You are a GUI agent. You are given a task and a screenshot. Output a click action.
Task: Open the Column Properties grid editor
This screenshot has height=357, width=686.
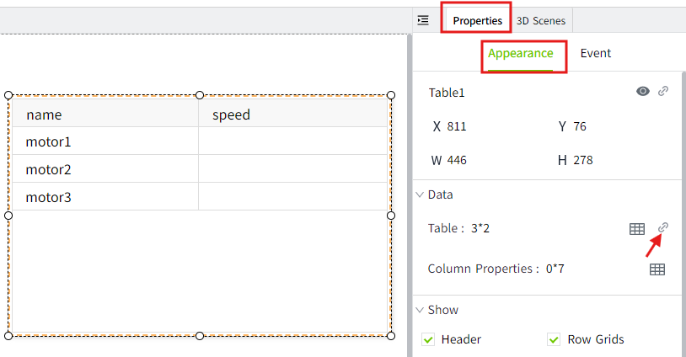click(x=657, y=269)
